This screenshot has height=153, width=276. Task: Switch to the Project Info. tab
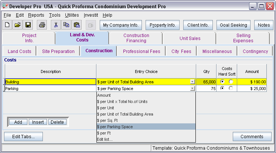29,38
